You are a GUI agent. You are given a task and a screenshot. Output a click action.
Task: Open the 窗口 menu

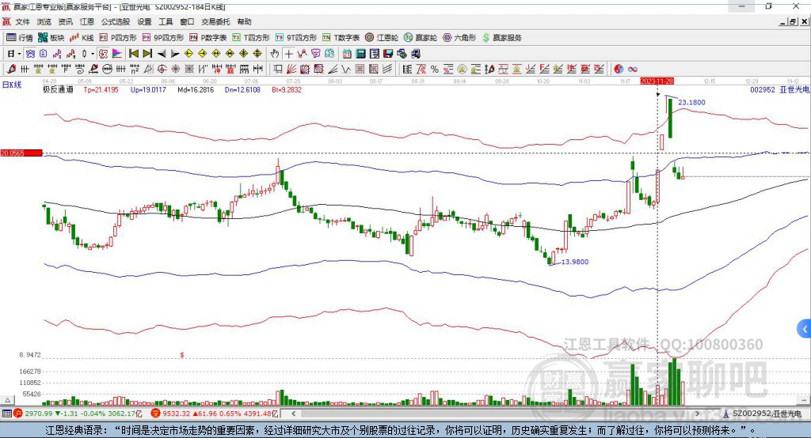(187, 21)
